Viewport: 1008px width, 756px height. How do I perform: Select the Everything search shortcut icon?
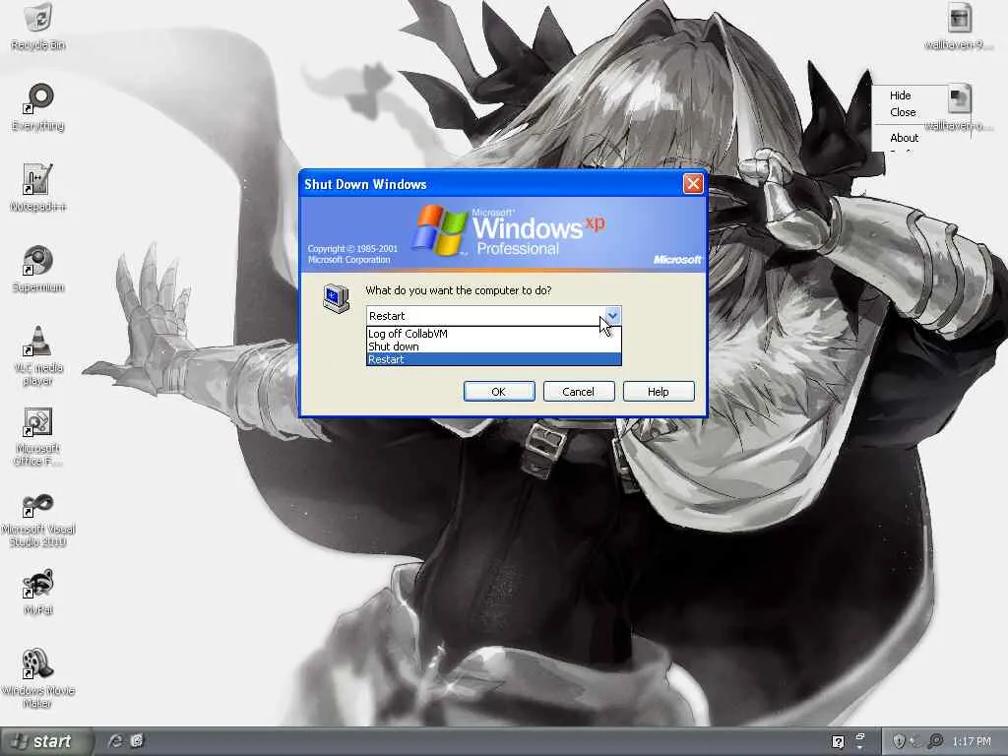tap(38, 99)
